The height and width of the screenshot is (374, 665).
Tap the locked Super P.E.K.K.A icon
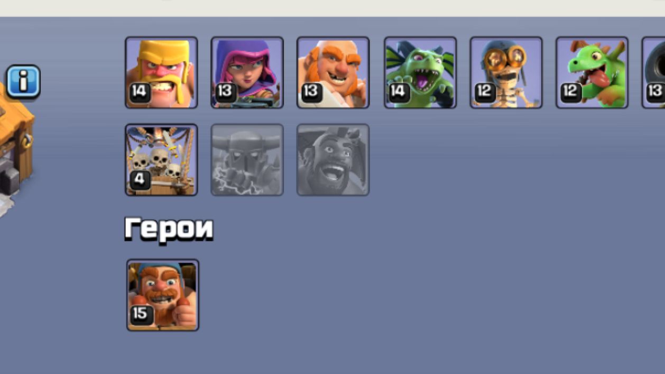(x=247, y=160)
